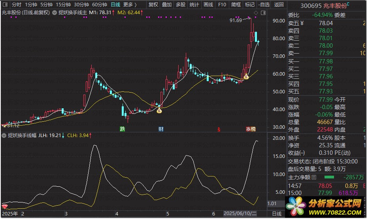Click M2: 62.44 indicator value

point(128,13)
